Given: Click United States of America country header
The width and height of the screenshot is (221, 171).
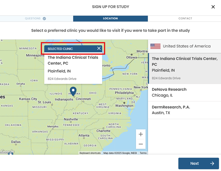Looking at the screenshot, I should (184, 46).
